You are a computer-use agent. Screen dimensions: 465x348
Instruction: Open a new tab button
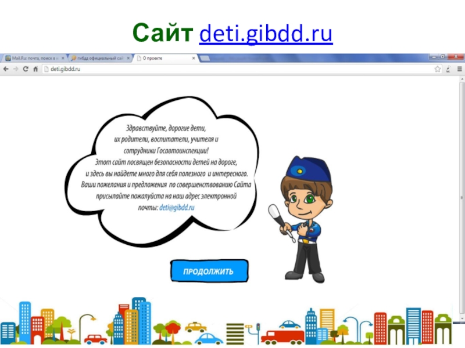[205, 59]
